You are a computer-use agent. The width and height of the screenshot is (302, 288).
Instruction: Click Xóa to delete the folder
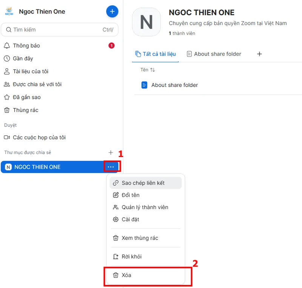[126, 275]
